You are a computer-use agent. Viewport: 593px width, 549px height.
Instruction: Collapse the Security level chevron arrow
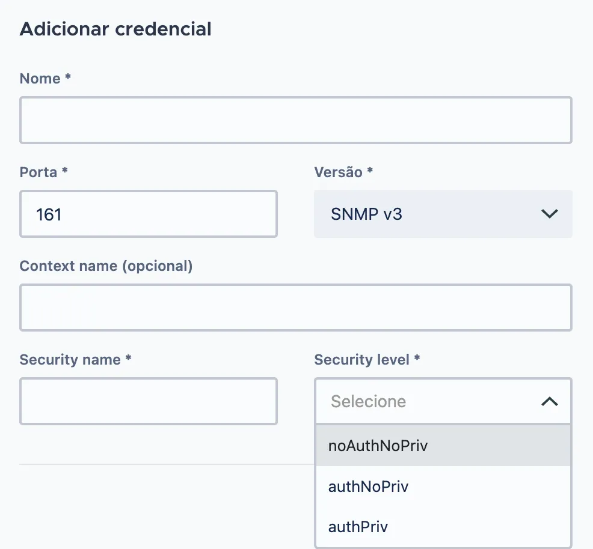pos(550,401)
